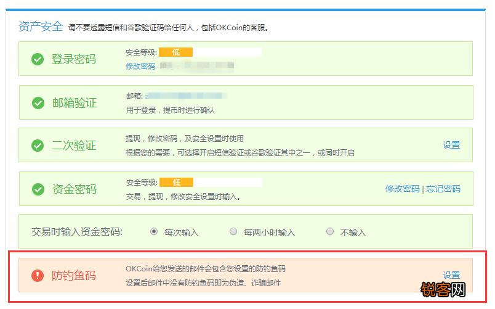Open 修改密码 link under 登录密码
This screenshot has height=309, width=495.
(140, 67)
